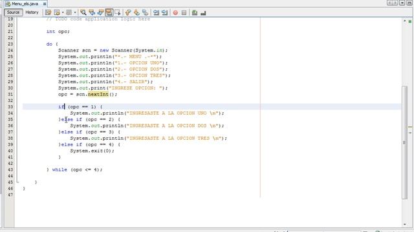The image size is (414, 232).
Task: Shift the current line left
Action: [x=156, y=12]
